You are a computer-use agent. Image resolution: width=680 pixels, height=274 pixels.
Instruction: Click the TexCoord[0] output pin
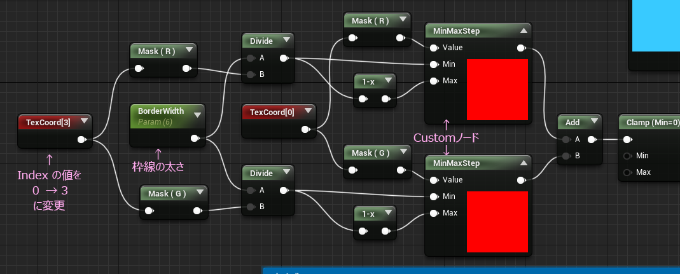pyautogui.click(x=305, y=129)
